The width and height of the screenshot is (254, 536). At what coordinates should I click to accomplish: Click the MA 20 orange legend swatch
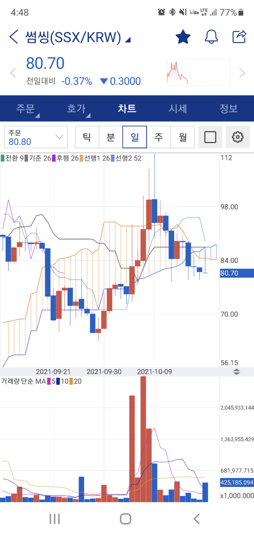(71, 381)
